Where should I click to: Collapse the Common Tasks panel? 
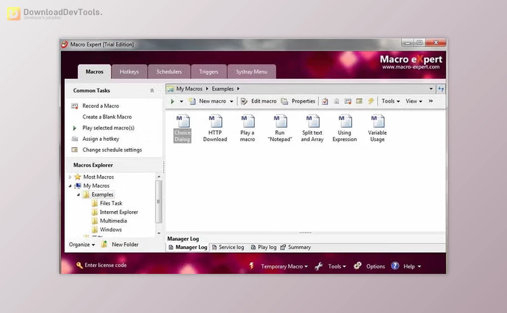[152, 90]
